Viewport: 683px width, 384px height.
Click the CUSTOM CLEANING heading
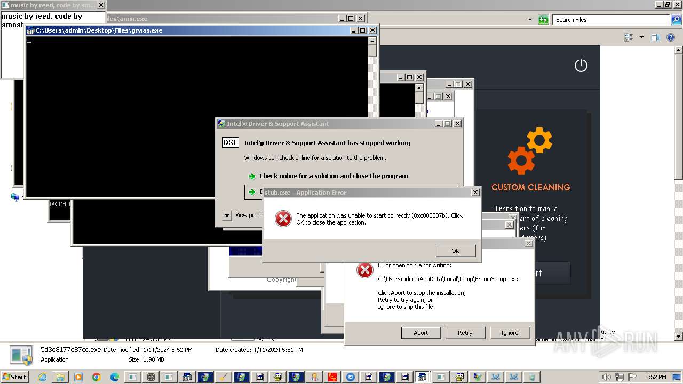coord(530,187)
